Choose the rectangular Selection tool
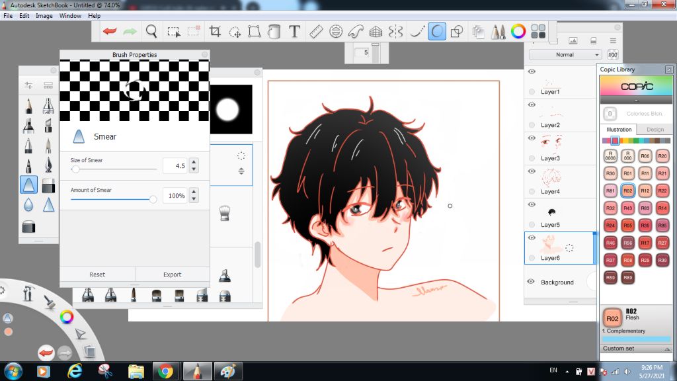The height and width of the screenshot is (381, 677). [x=174, y=32]
